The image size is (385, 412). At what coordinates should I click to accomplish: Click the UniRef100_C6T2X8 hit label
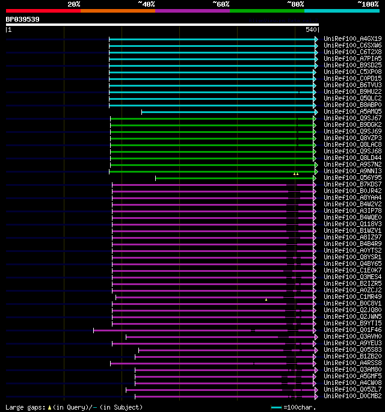[x=353, y=52]
